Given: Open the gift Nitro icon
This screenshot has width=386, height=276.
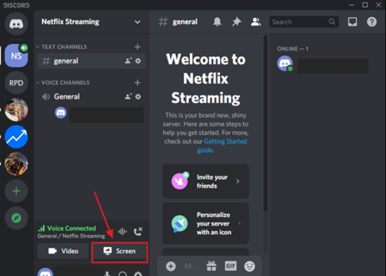Looking at the screenshot, I should [212, 266].
